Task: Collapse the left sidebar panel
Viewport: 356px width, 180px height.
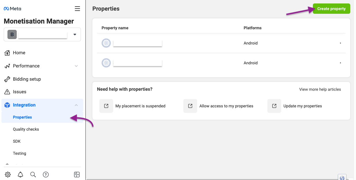Action: [x=77, y=174]
